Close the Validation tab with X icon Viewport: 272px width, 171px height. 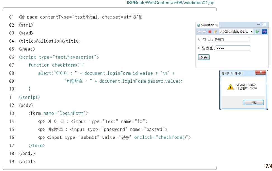pyautogui.click(x=217, y=25)
